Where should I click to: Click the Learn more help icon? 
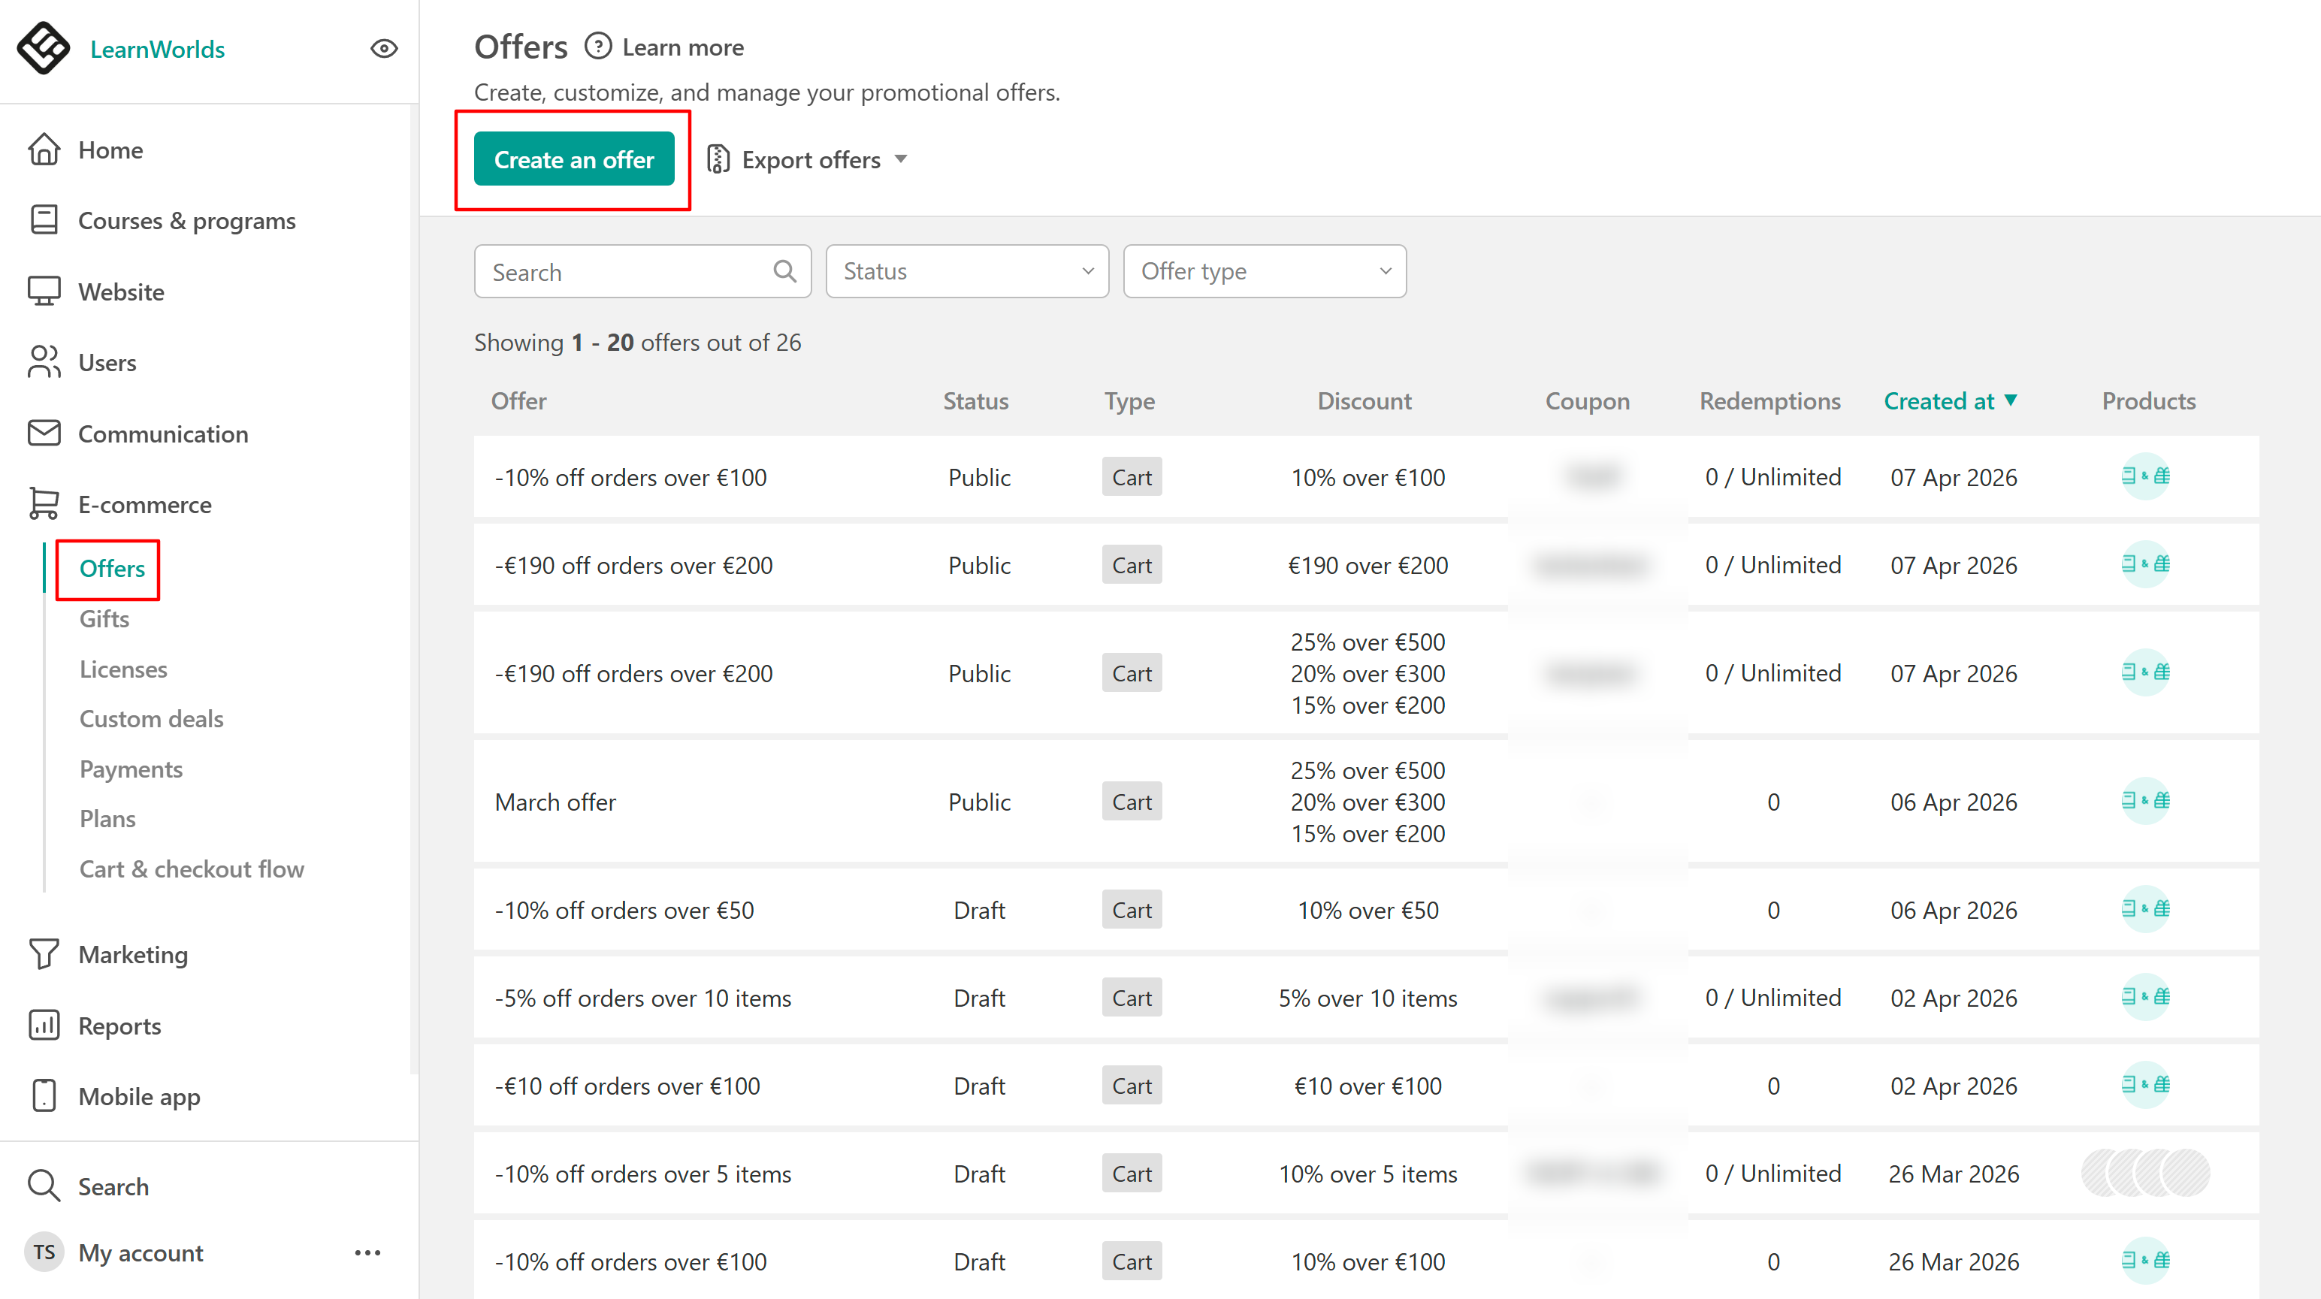click(x=597, y=47)
